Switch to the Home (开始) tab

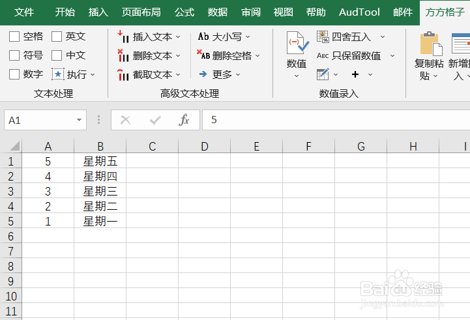(x=65, y=12)
